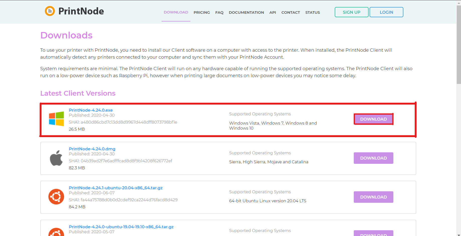461x236 pixels.
Task: Open the PrintNode-4.24.0.exe file link
Action: pyautogui.click(x=91, y=110)
